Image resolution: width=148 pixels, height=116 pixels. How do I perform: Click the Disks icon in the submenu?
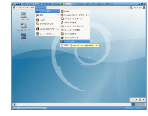[62, 11]
